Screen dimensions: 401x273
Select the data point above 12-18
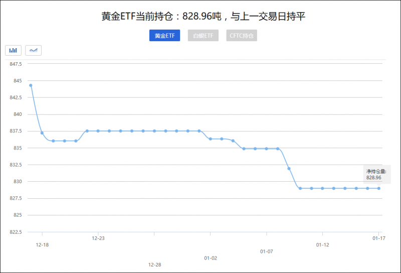point(42,133)
